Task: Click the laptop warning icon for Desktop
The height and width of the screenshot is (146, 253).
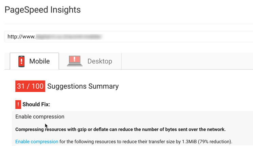Action: point(75,61)
